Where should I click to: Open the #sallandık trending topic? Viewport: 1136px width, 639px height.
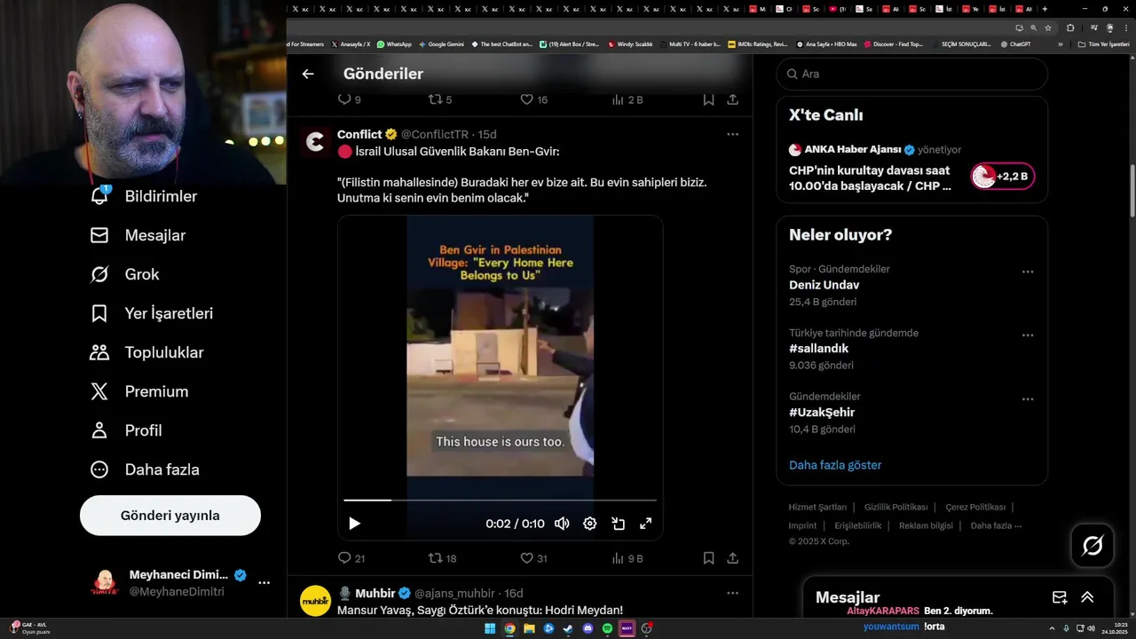tap(818, 349)
